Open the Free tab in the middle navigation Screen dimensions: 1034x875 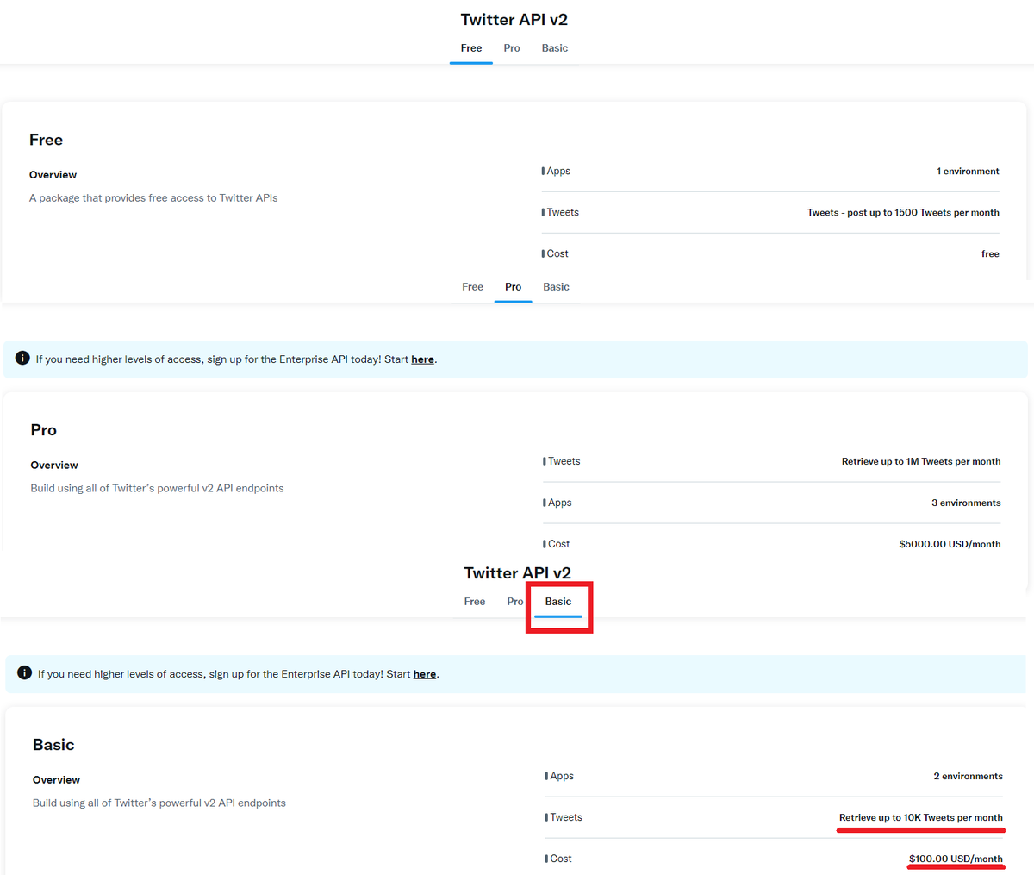tap(472, 286)
